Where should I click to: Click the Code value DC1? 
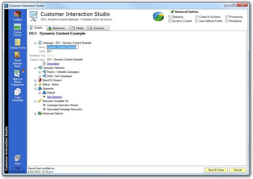tap(49, 51)
